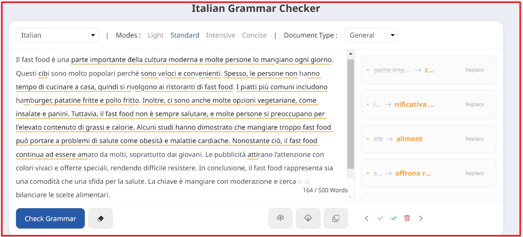Replace 'cib' with 'aliment' suggestion
The height and width of the screenshot is (237, 523).
474,138
